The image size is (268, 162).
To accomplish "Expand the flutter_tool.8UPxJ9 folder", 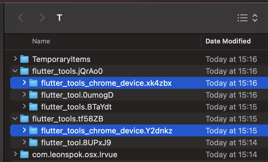I will (x=24, y=142).
